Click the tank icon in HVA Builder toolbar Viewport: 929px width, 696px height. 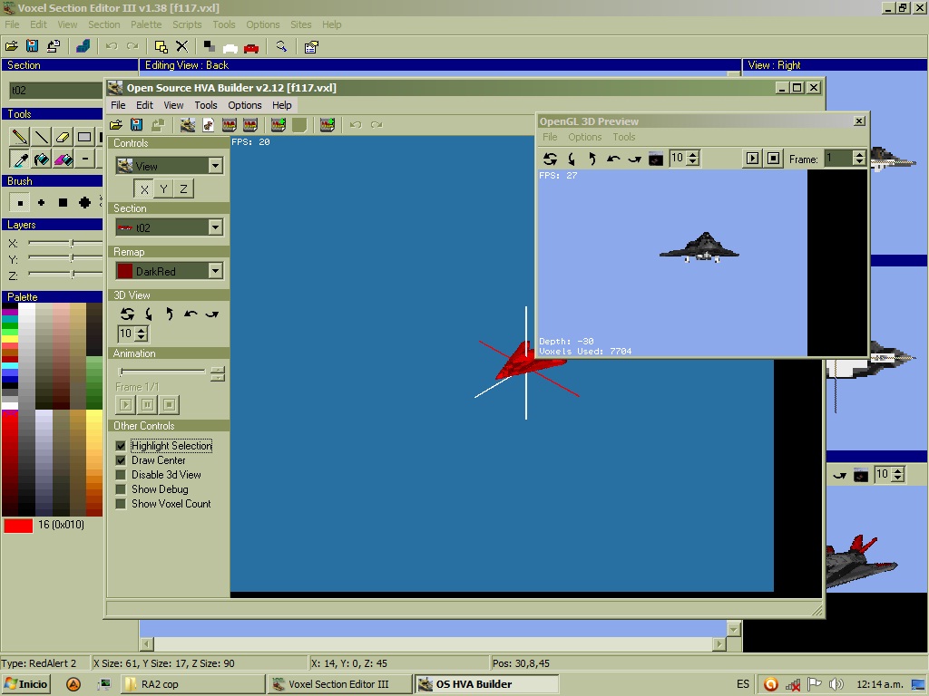(187, 124)
